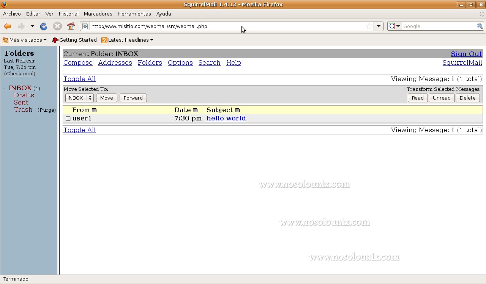486x284 pixels.
Task: Click the Stop loading icon
Action: click(57, 26)
